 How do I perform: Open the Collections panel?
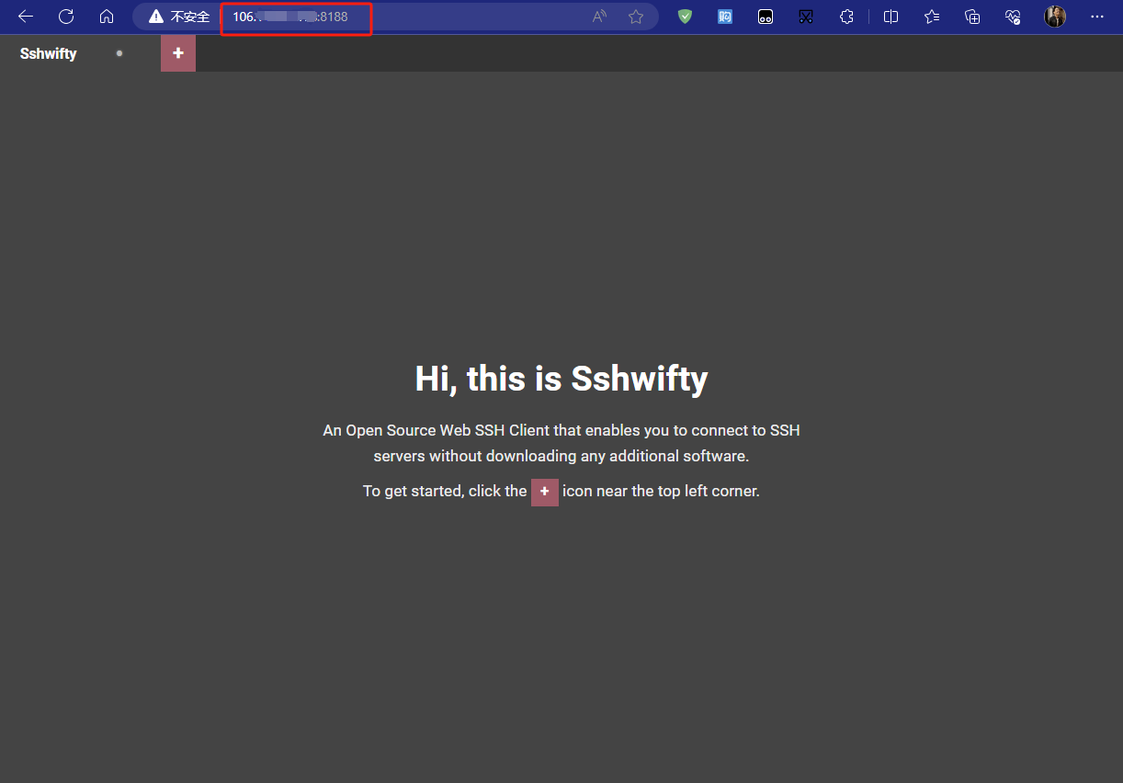click(x=972, y=17)
